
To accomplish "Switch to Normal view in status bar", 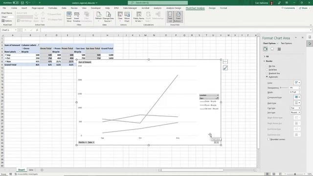I will pos(267,174).
